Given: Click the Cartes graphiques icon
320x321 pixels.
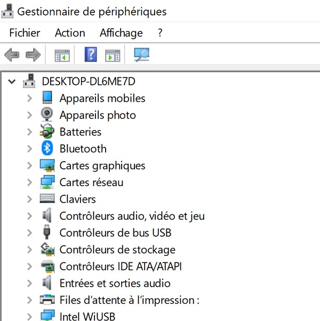Looking at the screenshot, I should click(x=47, y=165).
